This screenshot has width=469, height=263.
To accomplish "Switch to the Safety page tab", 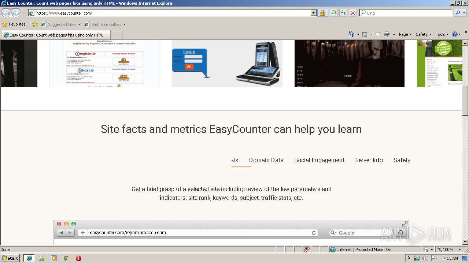I will [x=402, y=160].
